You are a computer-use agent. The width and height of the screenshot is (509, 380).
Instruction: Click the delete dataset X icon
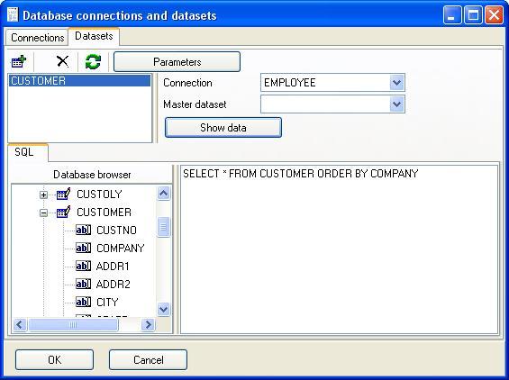[x=62, y=61]
